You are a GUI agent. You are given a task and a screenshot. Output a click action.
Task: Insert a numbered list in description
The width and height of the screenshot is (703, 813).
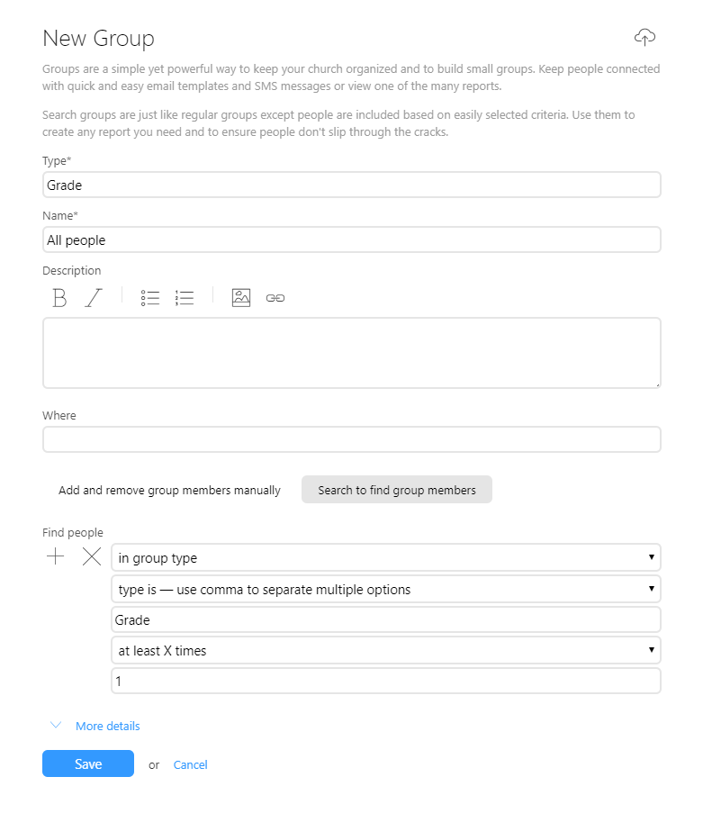point(185,298)
